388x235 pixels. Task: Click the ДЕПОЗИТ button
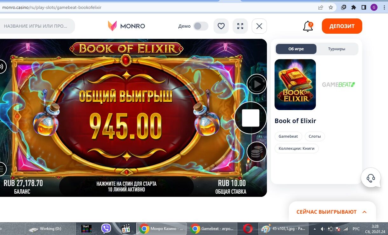point(342,26)
